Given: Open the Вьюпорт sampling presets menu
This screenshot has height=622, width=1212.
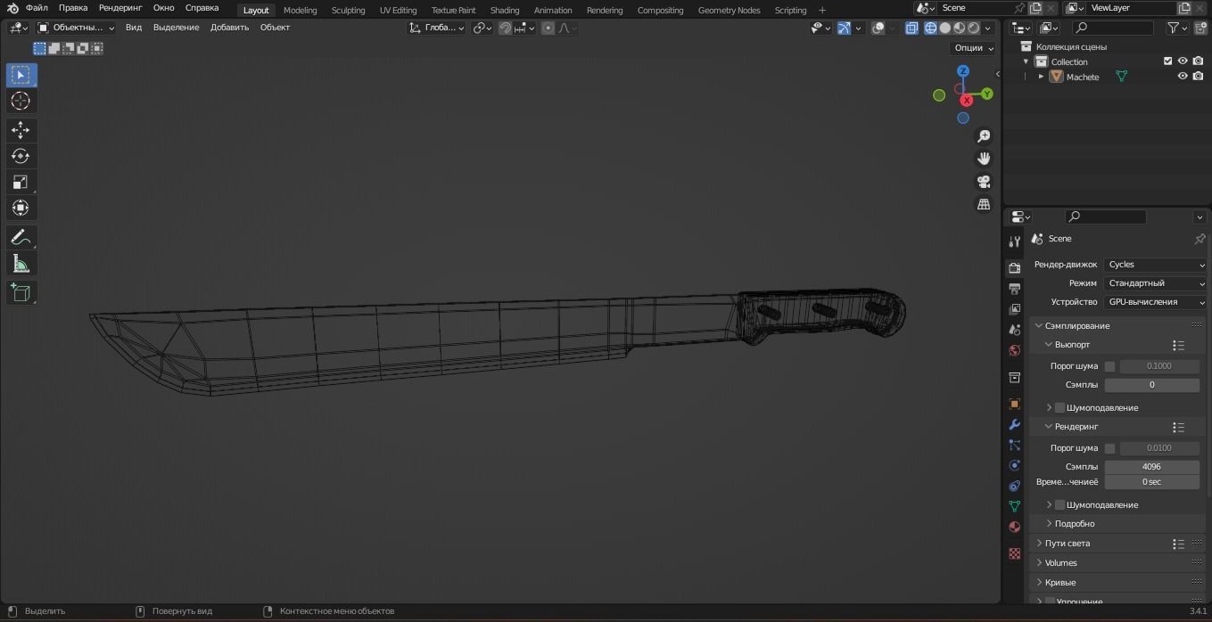Looking at the screenshot, I should [x=1178, y=345].
